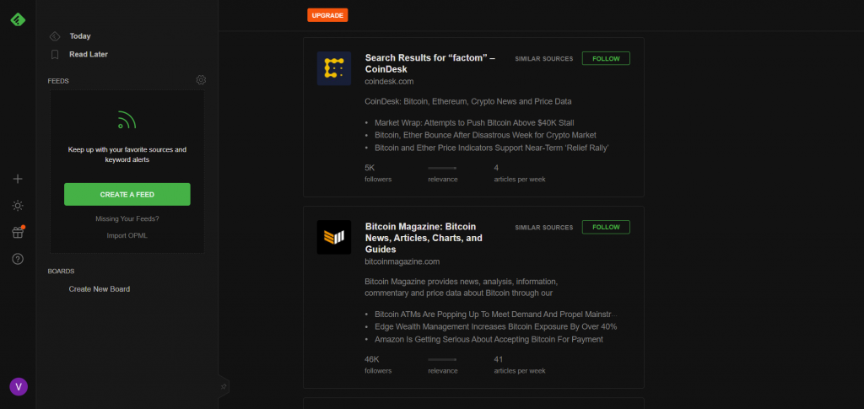Select Today in the sidebar

click(80, 36)
